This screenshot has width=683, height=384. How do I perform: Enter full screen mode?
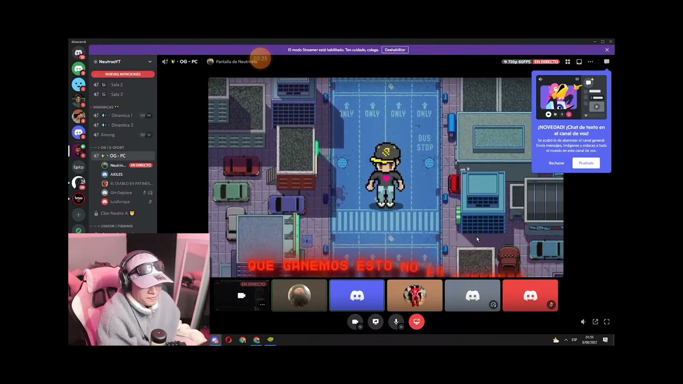pos(607,322)
